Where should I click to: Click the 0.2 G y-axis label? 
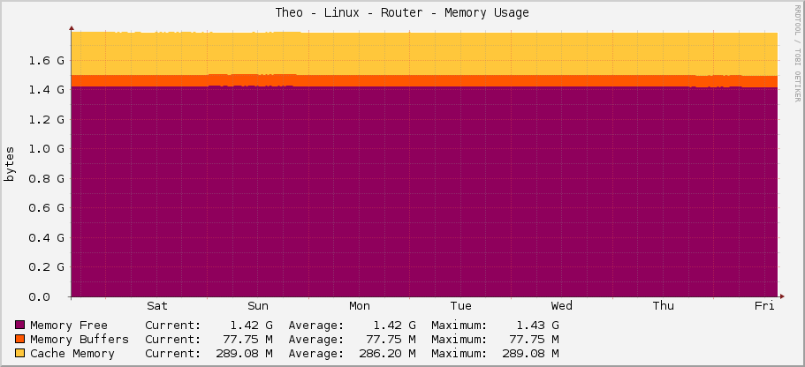[46, 266]
